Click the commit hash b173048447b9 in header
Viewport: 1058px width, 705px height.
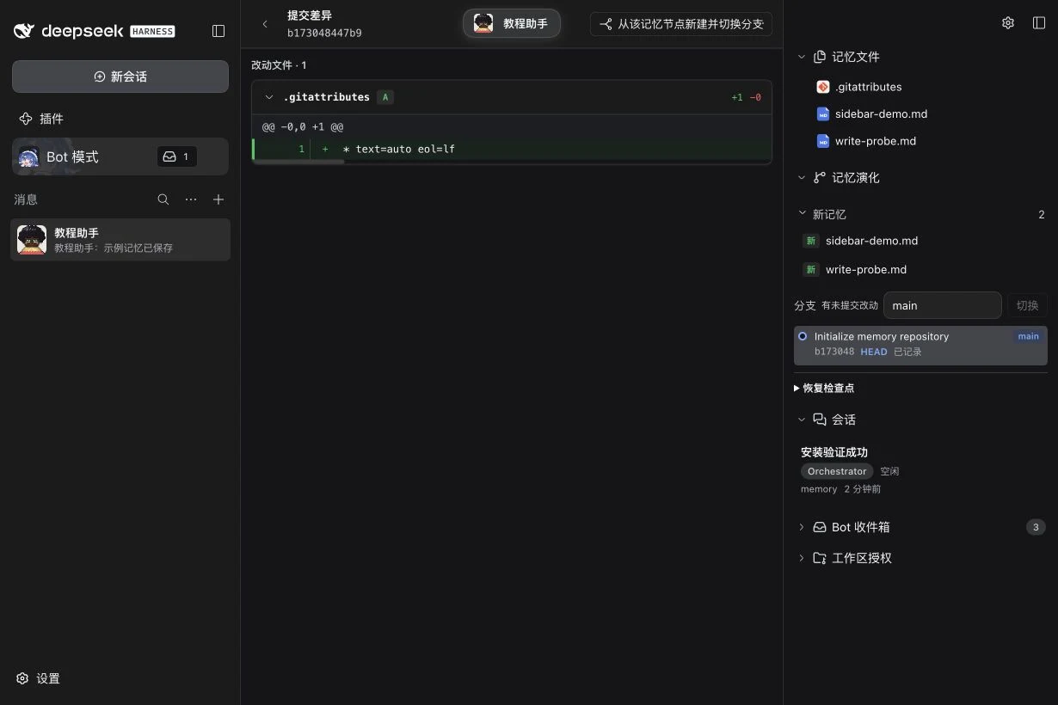(x=324, y=33)
